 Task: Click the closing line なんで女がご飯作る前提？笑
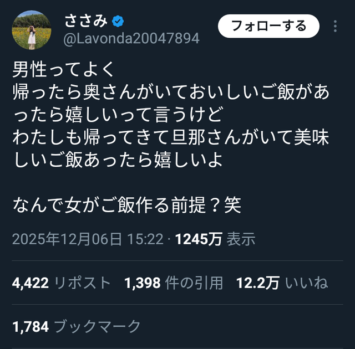pos(127,205)
